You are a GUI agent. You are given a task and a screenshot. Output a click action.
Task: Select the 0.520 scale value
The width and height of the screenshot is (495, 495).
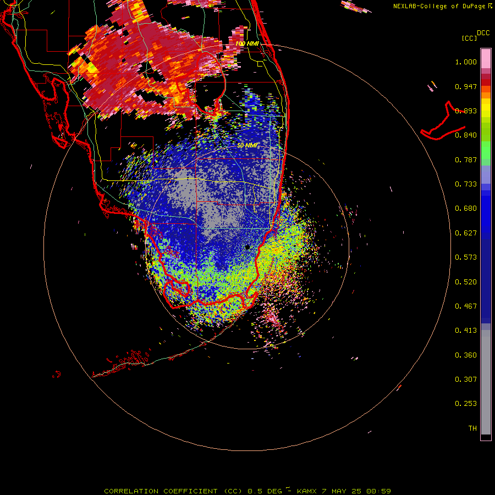coord(466,282)
